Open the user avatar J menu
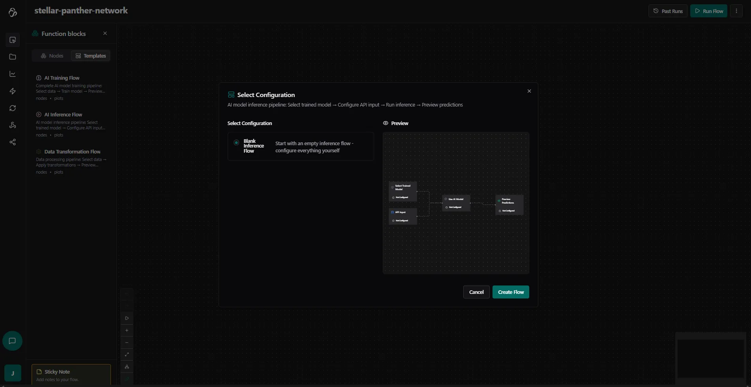The width and height of the screenshot is (751, 387). click(x=13, y=373)
